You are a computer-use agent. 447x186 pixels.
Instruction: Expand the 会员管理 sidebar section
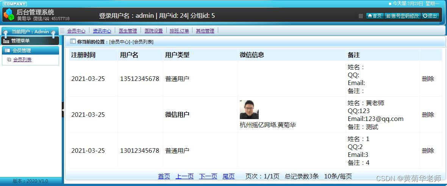coord(31,50)
